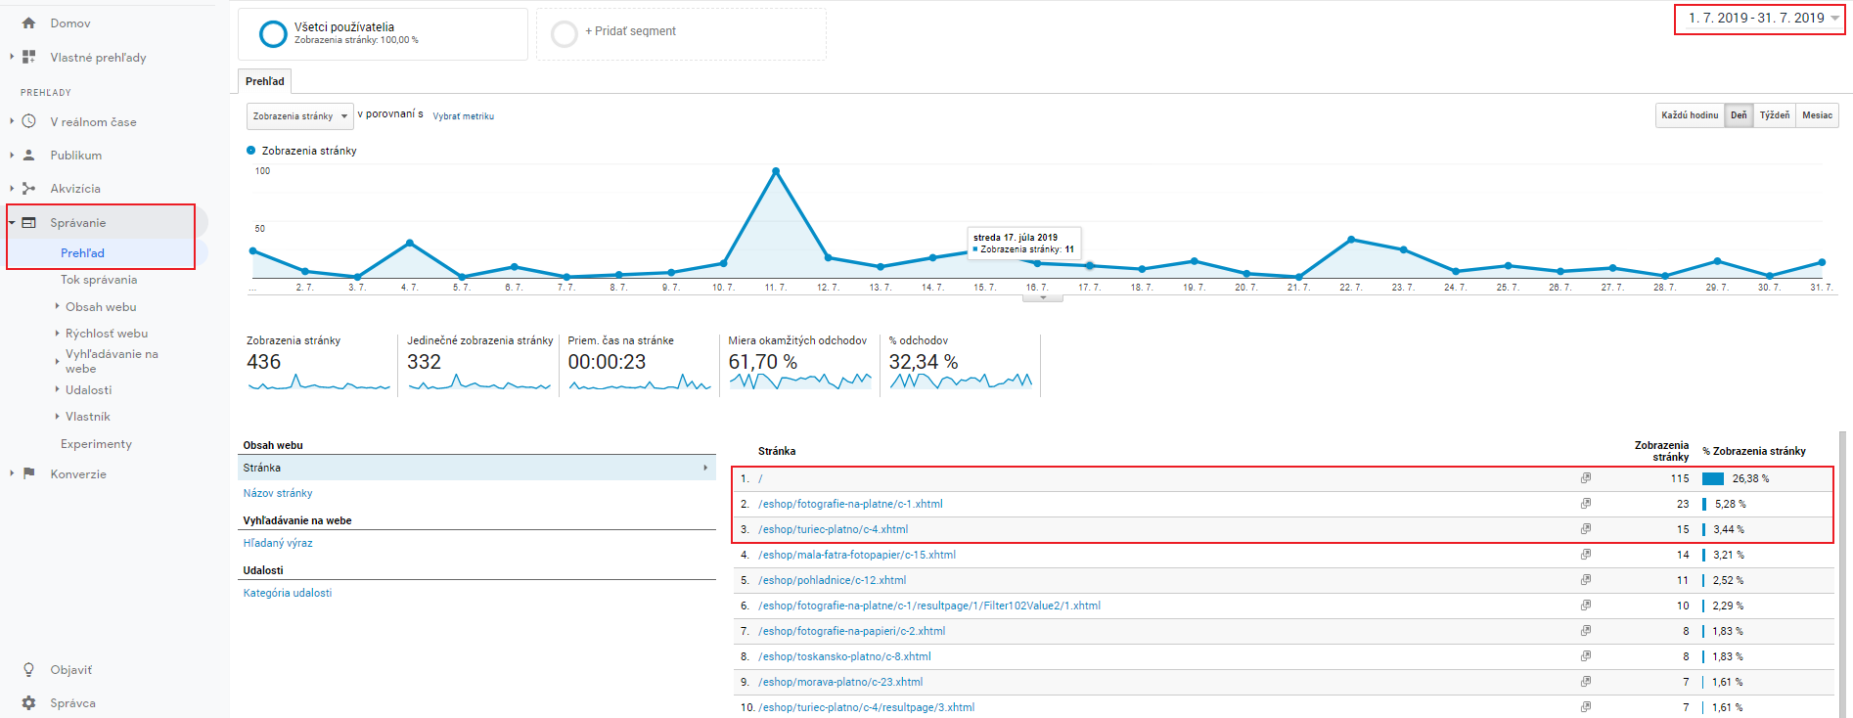Viewport: 1853px width, 718px height.
Task: Select Stránka in Obsah webu list
Action: [477, 468]
